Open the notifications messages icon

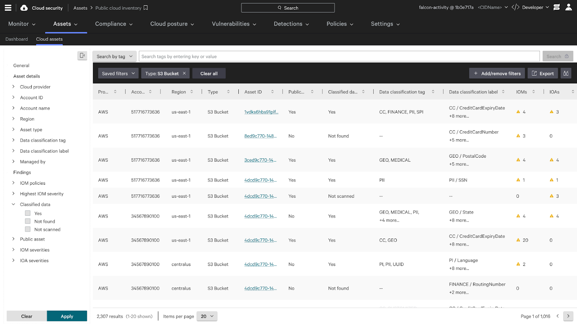pos(556,7)
